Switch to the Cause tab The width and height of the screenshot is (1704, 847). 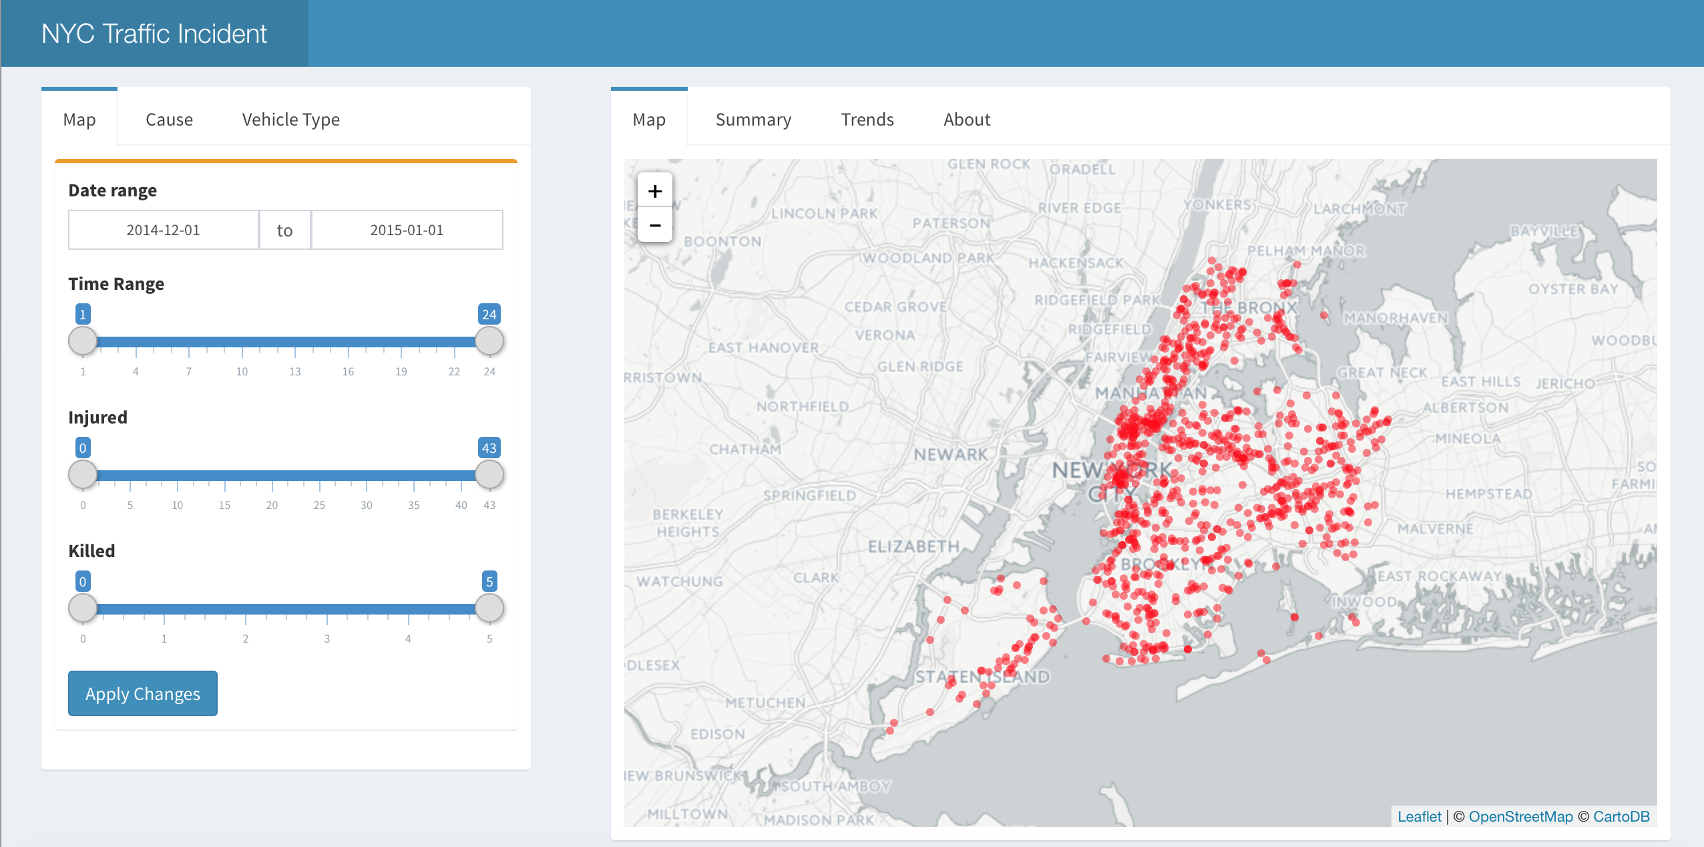click(x=169, y=120)
